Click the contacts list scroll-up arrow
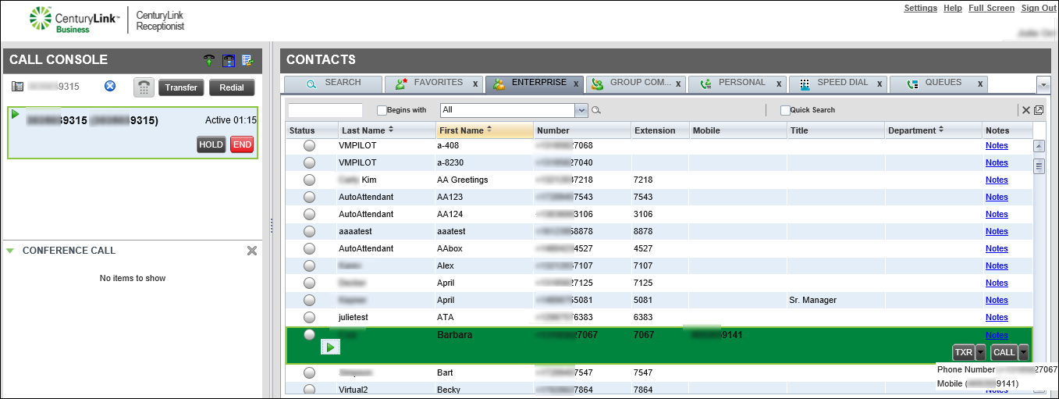Viewport: 1059px width, 399px height. [1039, 146]
